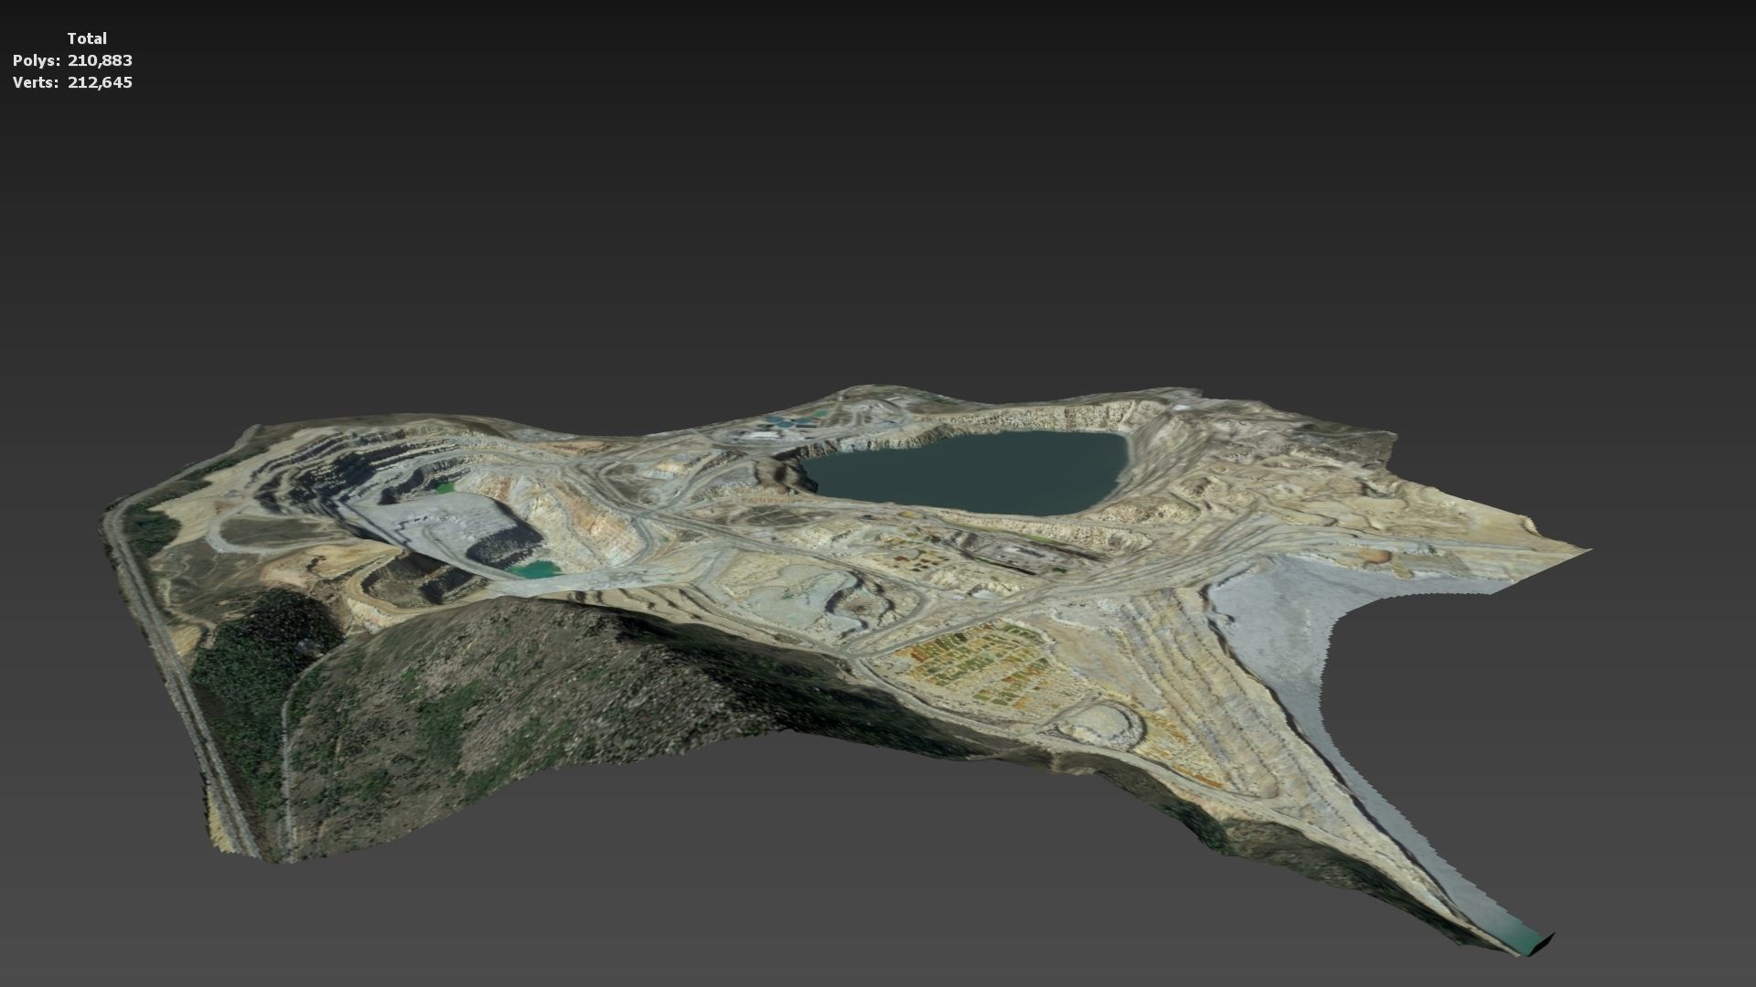Select the polygon count value 210,883

(100, 60)
